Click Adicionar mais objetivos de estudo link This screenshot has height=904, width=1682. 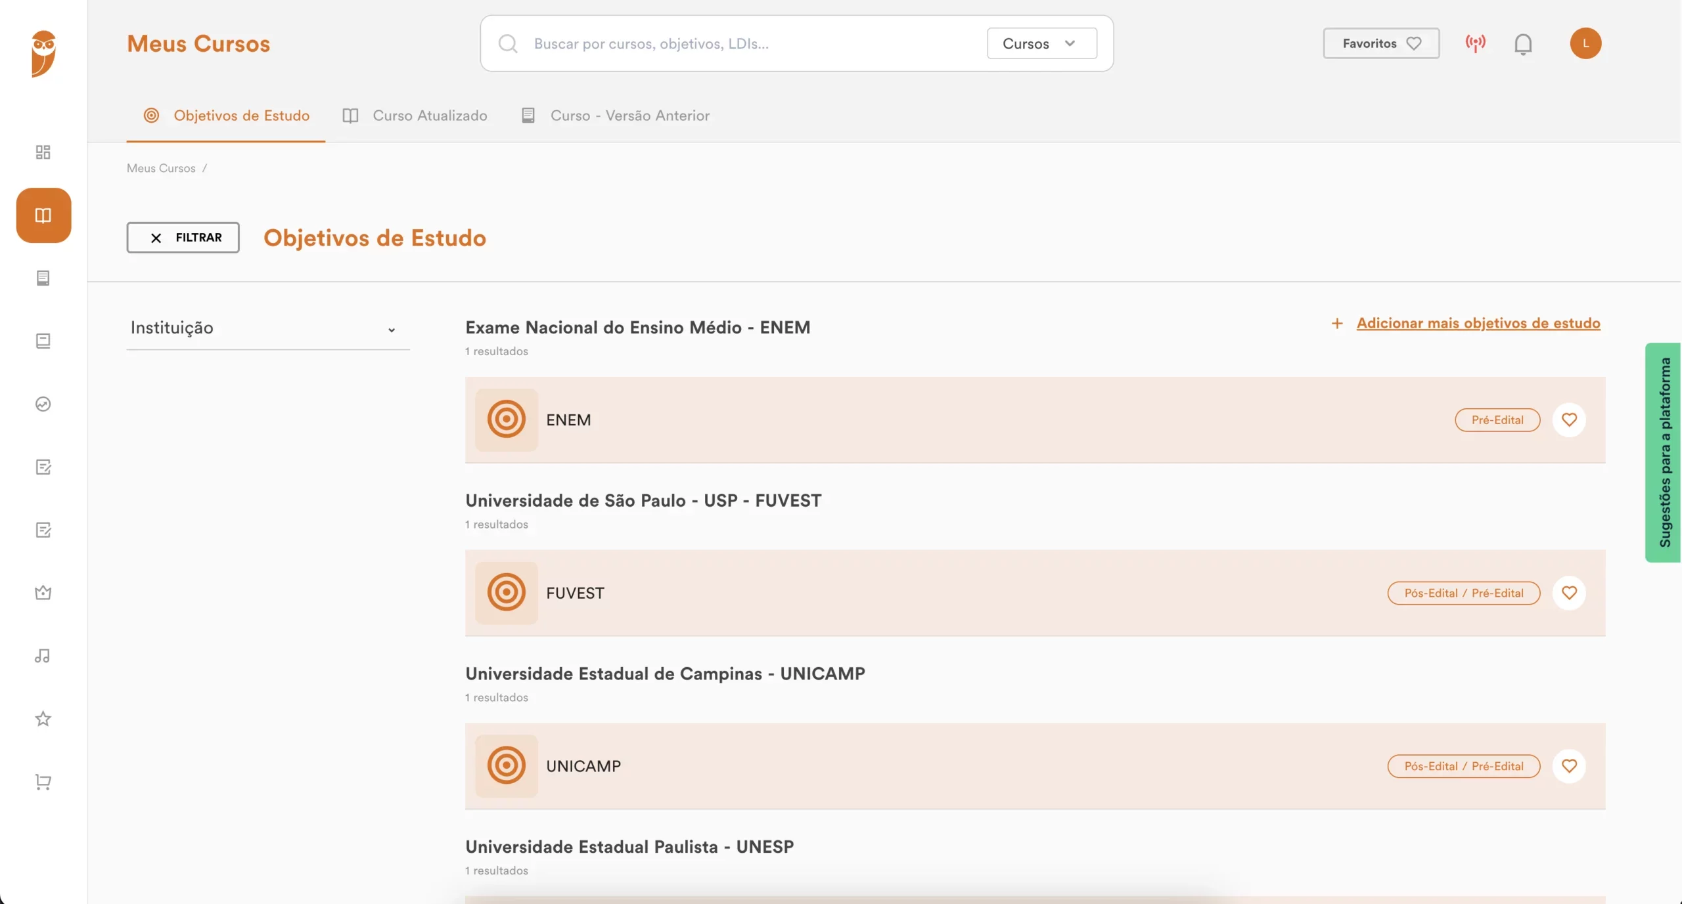coord(1478,323)
